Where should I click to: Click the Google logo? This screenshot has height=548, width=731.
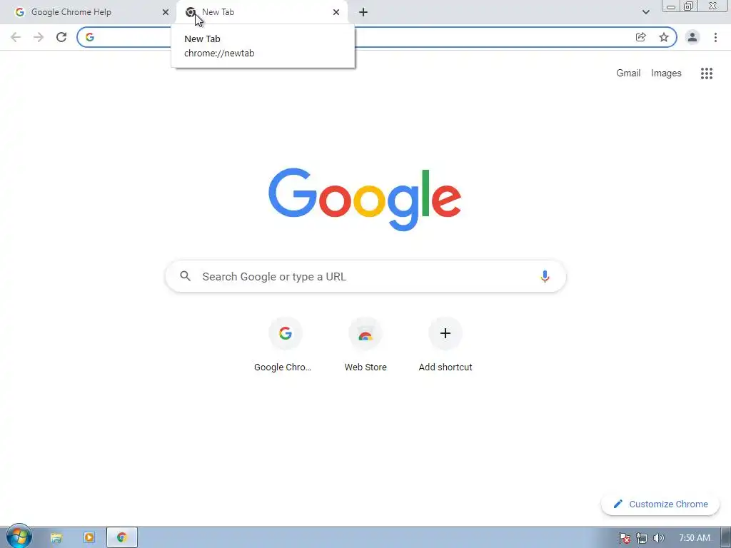365,200
